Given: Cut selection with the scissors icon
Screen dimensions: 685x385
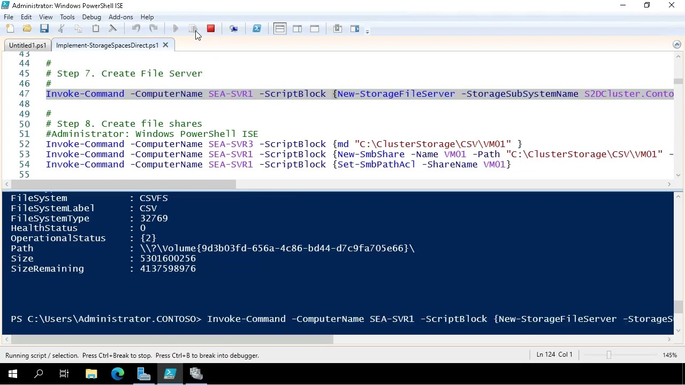Looking at the screenshot, I should [62, 29].
